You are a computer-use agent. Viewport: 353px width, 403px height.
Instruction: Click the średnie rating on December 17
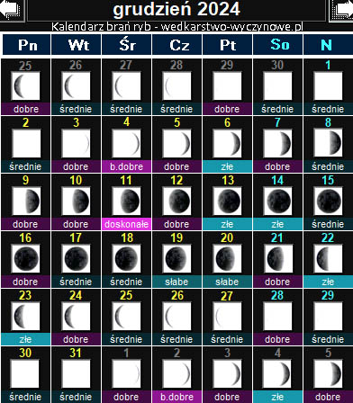click(x=76, y=282)
